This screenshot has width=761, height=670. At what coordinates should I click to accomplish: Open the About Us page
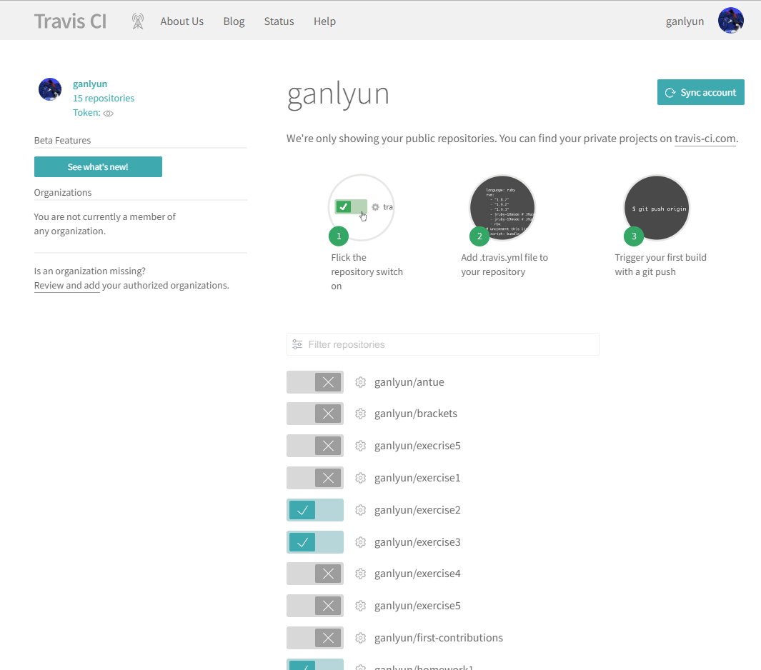point(182,21)
